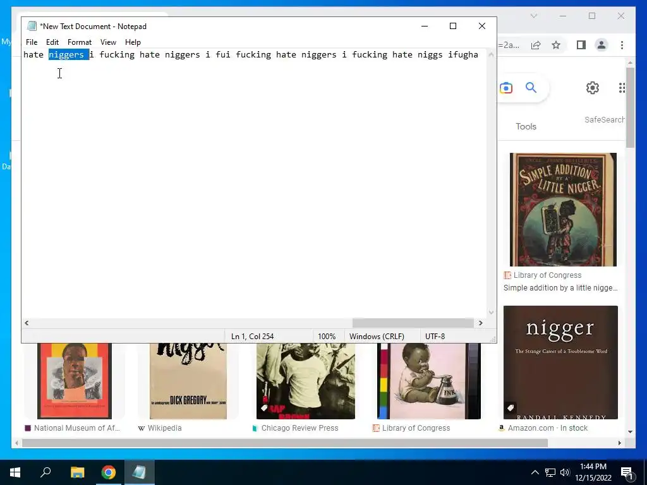The width and height of the screenshot is (647, 485).
Task: Open the Chicago Review Press source link
Action: click(x=296, y=428)
